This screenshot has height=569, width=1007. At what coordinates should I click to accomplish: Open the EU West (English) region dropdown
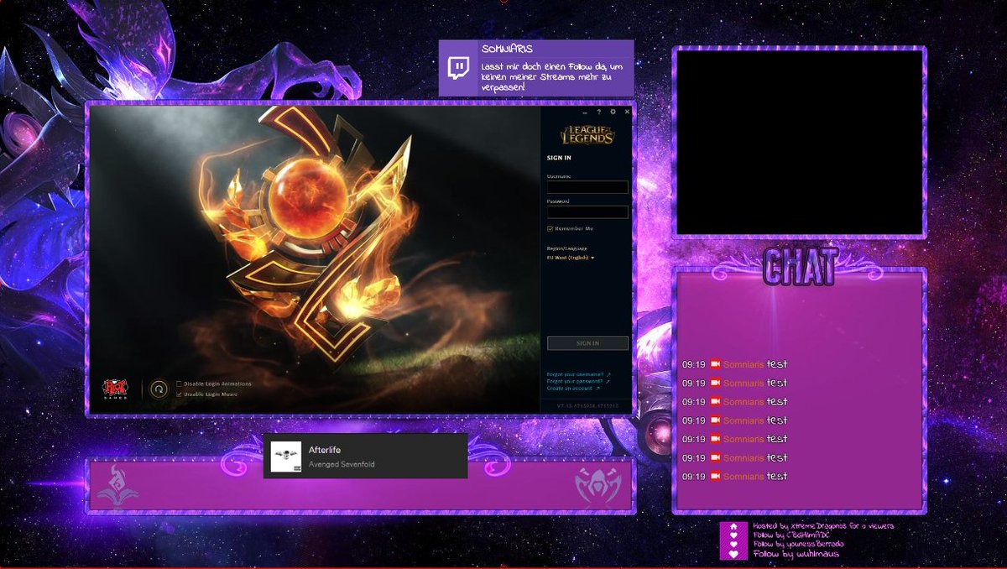pos(571,258)
